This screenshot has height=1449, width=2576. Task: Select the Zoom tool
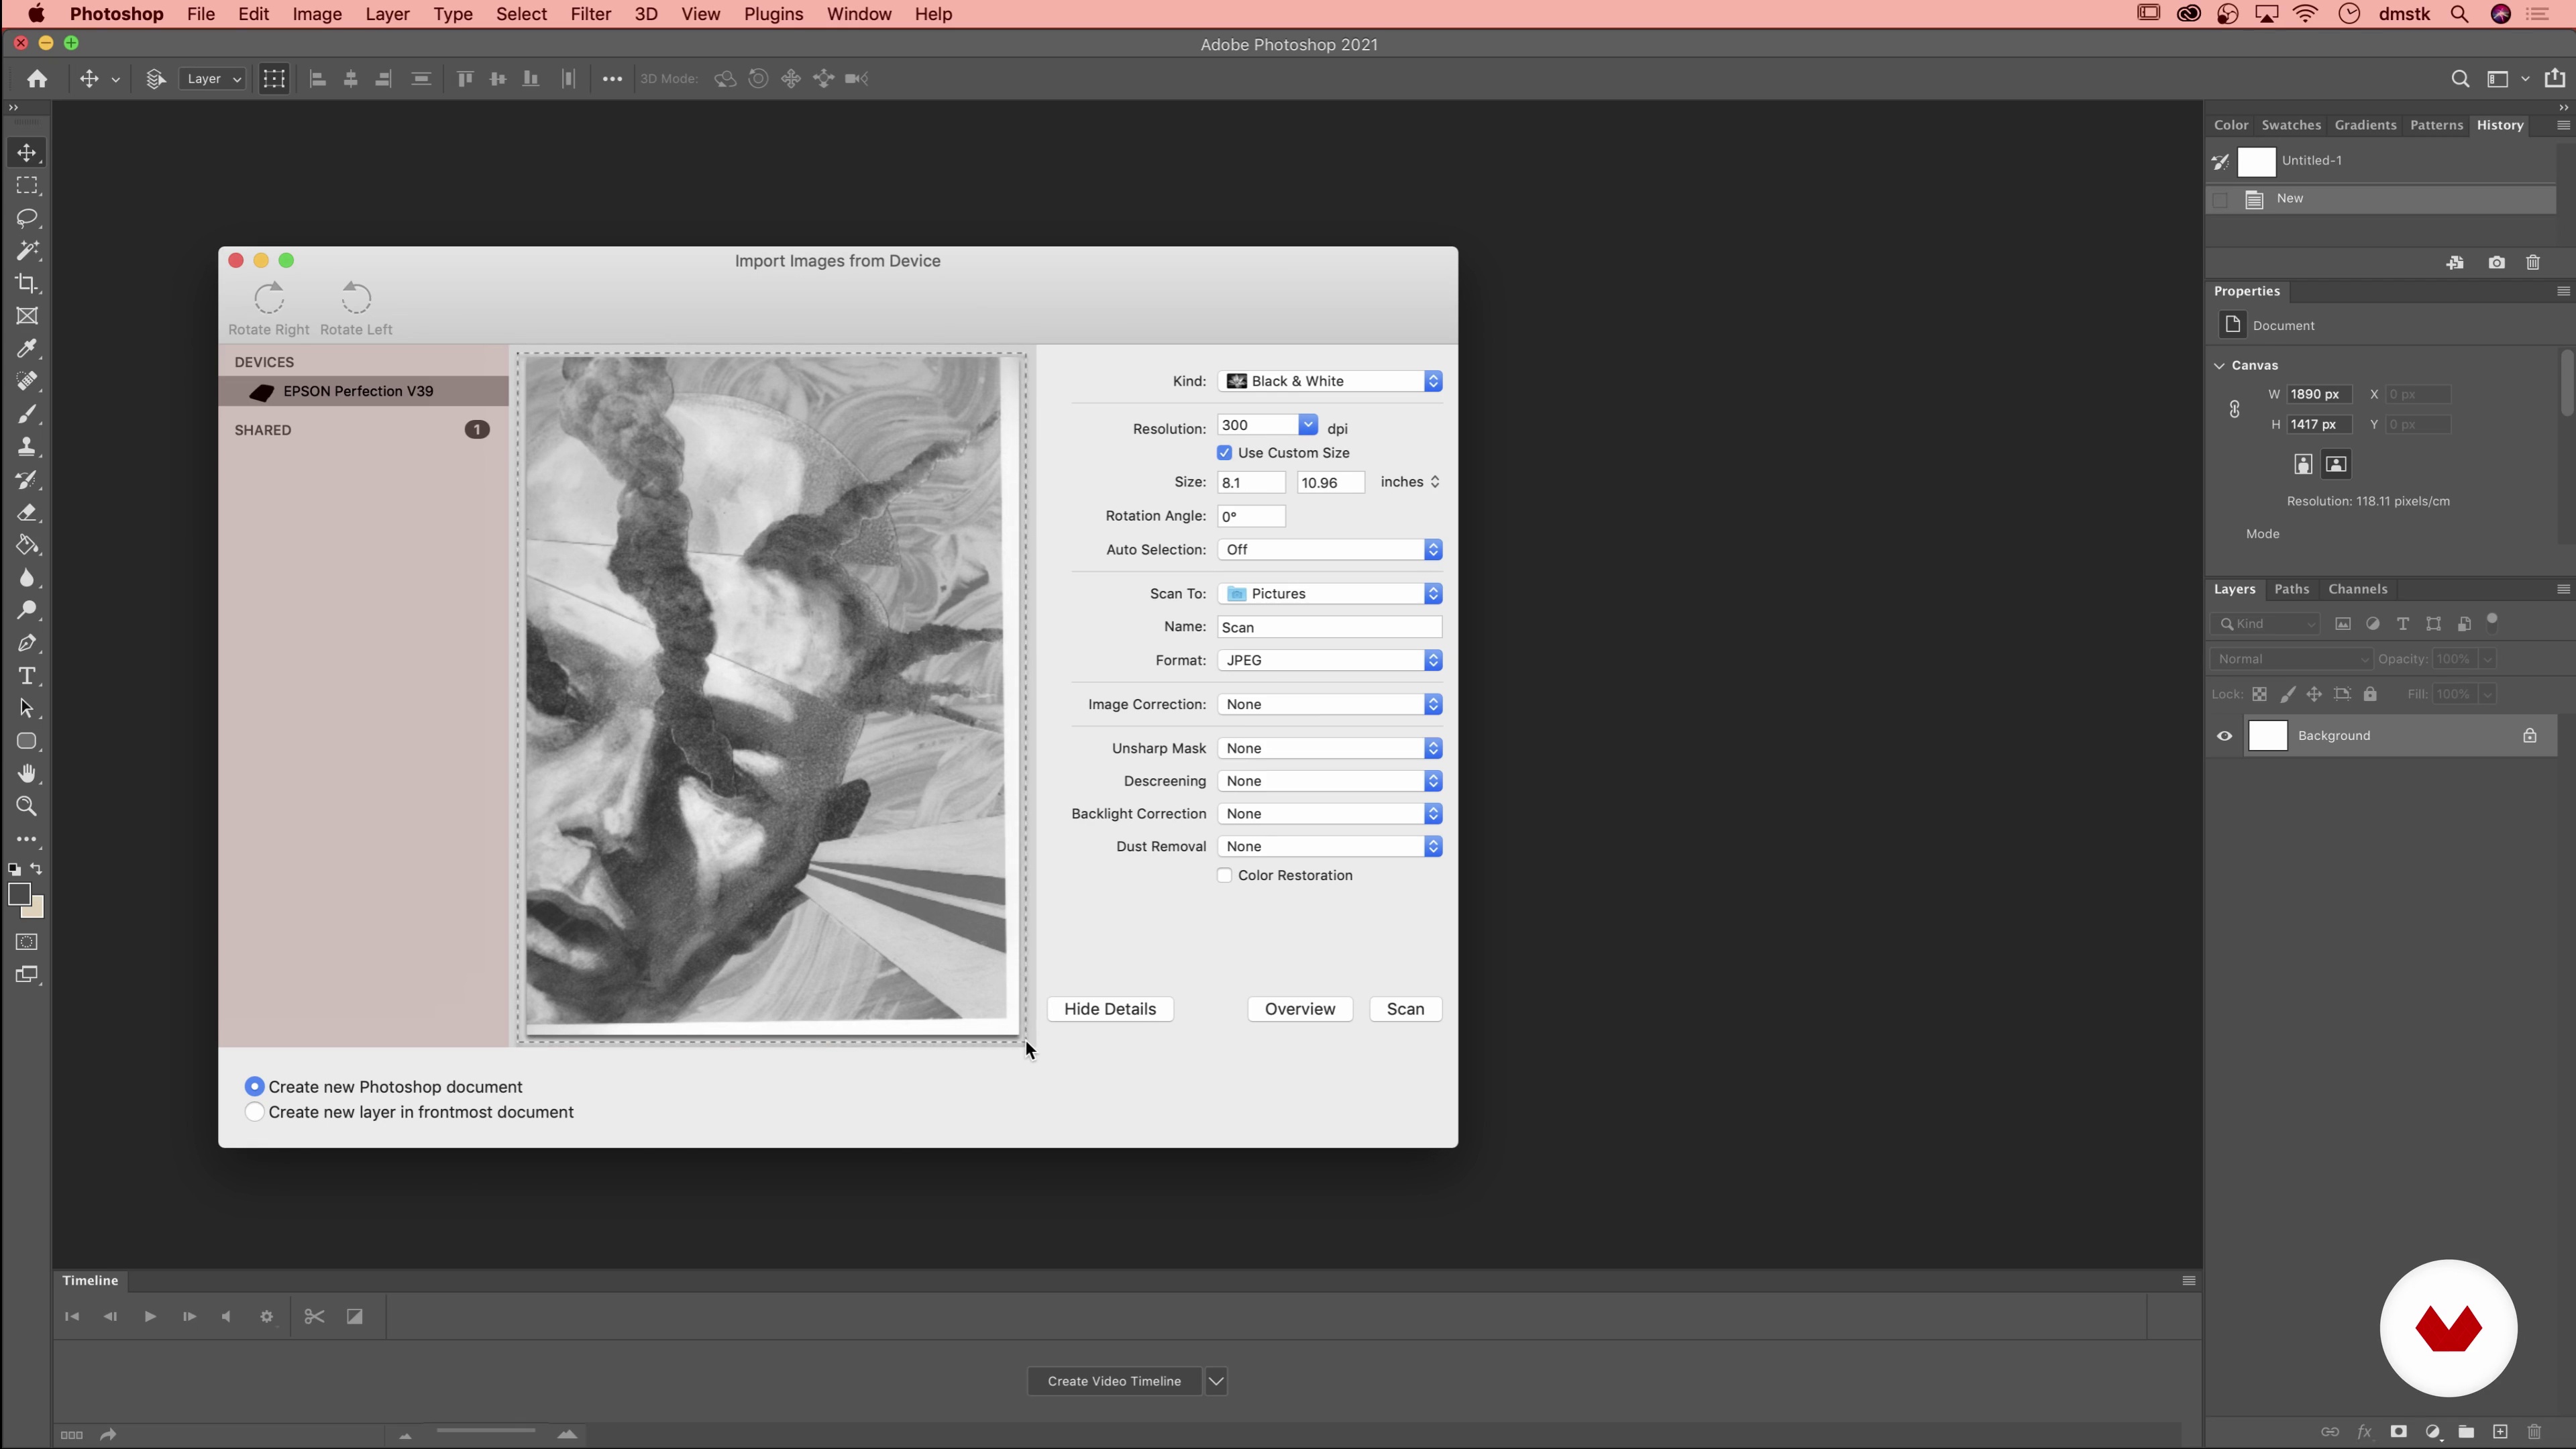tap(27, 807)
